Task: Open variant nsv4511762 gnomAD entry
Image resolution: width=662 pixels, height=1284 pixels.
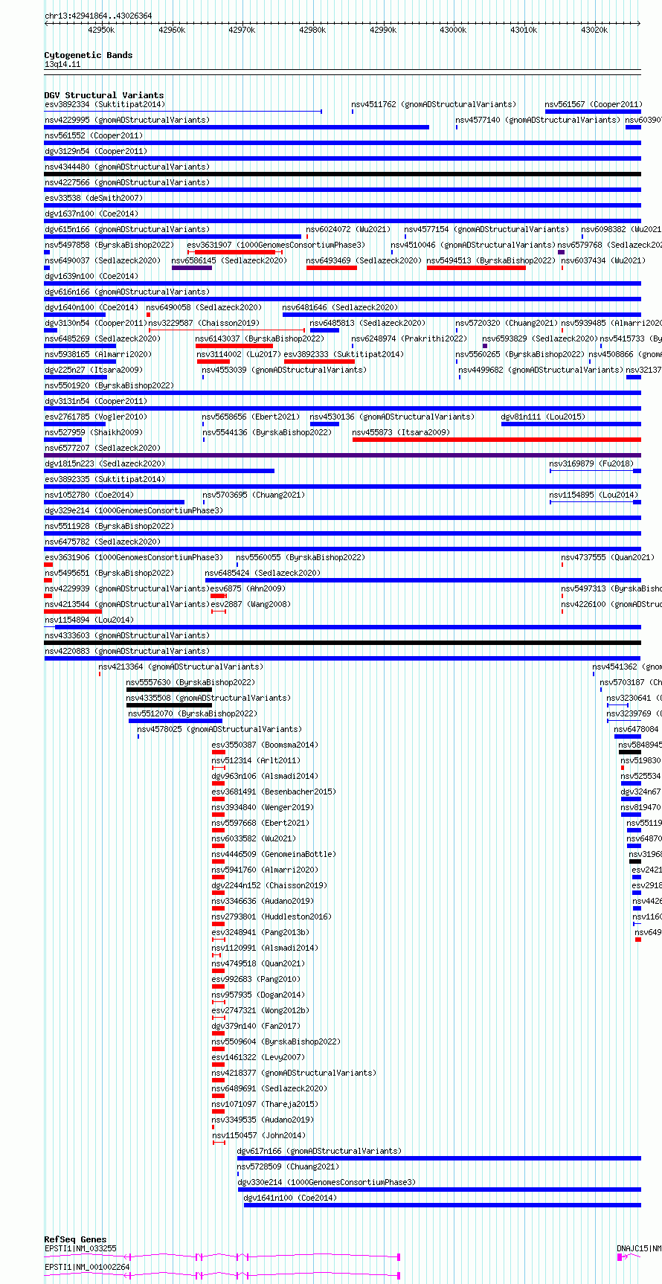Action: [434, 105]
